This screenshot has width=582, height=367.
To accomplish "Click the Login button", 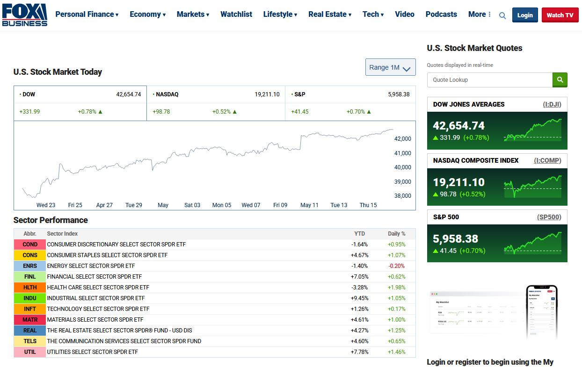I will pos(525,15).
